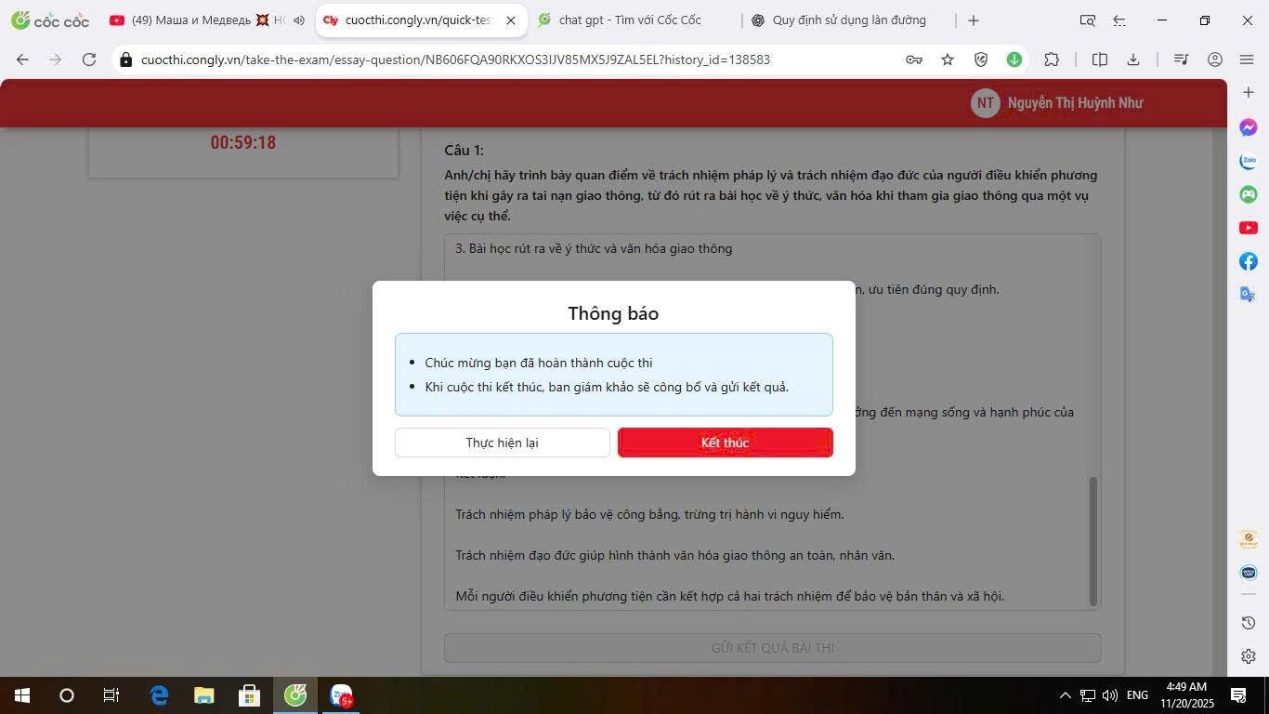Open Messenger from the browser sidebar
This screenshot has height=714, width=1269.
(x=1249, y=127)
